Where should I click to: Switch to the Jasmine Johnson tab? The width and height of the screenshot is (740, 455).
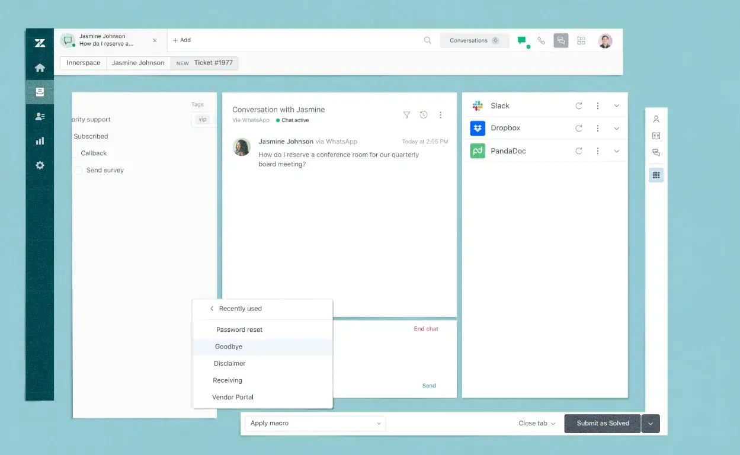(x=138, y=63)
